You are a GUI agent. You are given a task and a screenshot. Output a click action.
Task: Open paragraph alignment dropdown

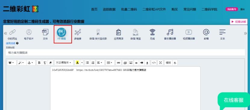pyautogui.click(x=100, y=63)
